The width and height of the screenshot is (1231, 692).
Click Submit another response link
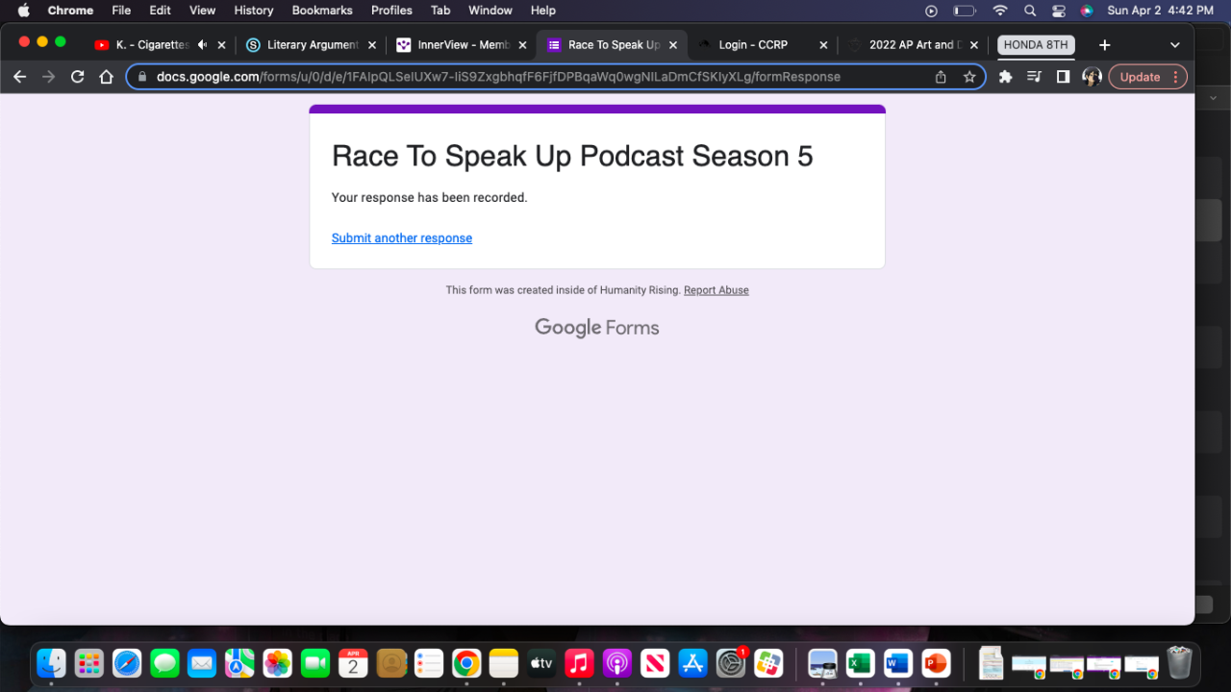point(402,238)
